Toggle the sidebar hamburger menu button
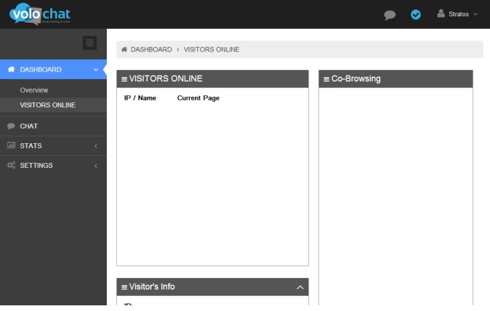The height and width of the screenshot is (311, 490). coord(90,43)
